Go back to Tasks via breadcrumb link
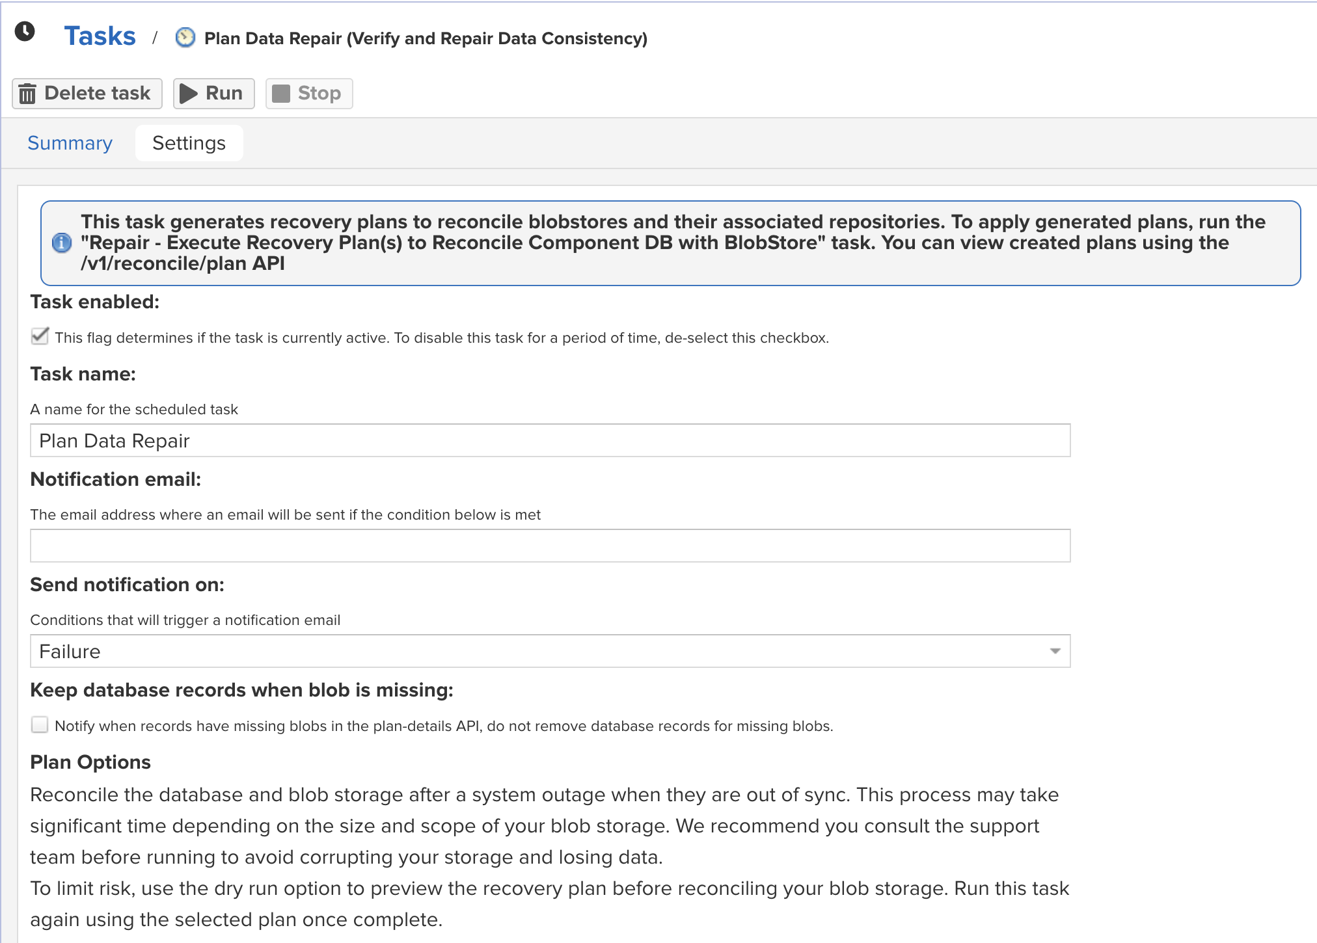The image size is (1317, 943). (x=100, y=36)
